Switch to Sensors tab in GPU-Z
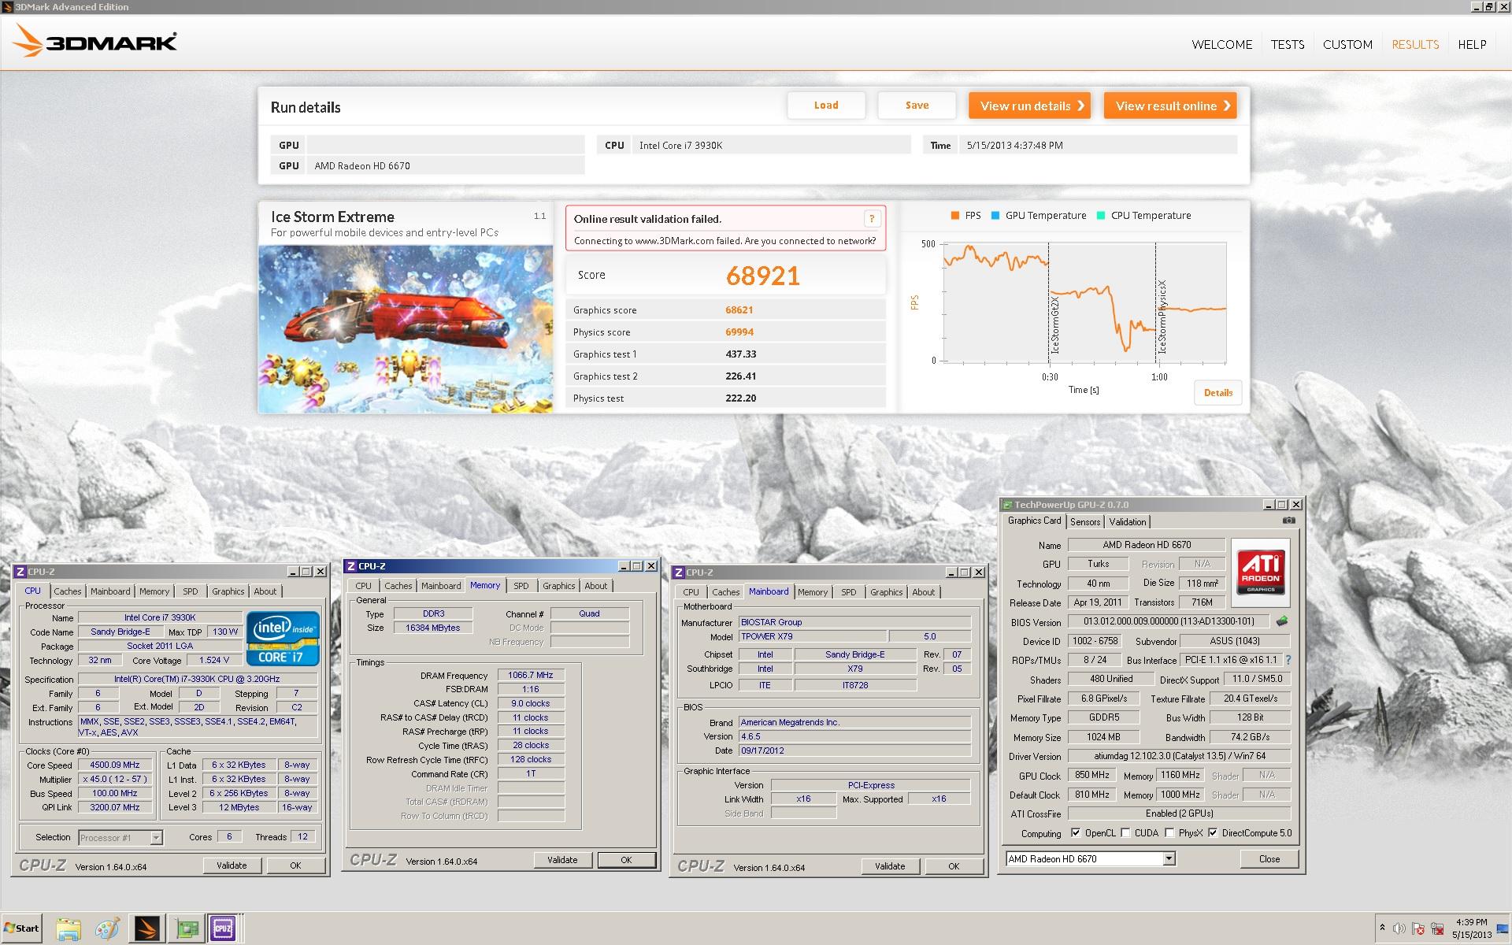This screenshot has height=945, width=1512. [x=1085, y=522]
